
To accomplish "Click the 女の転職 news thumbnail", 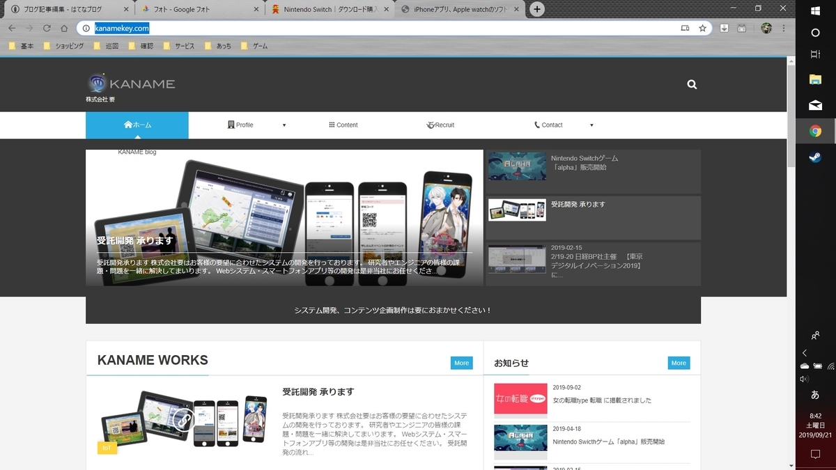I will (x=520, y=398).
